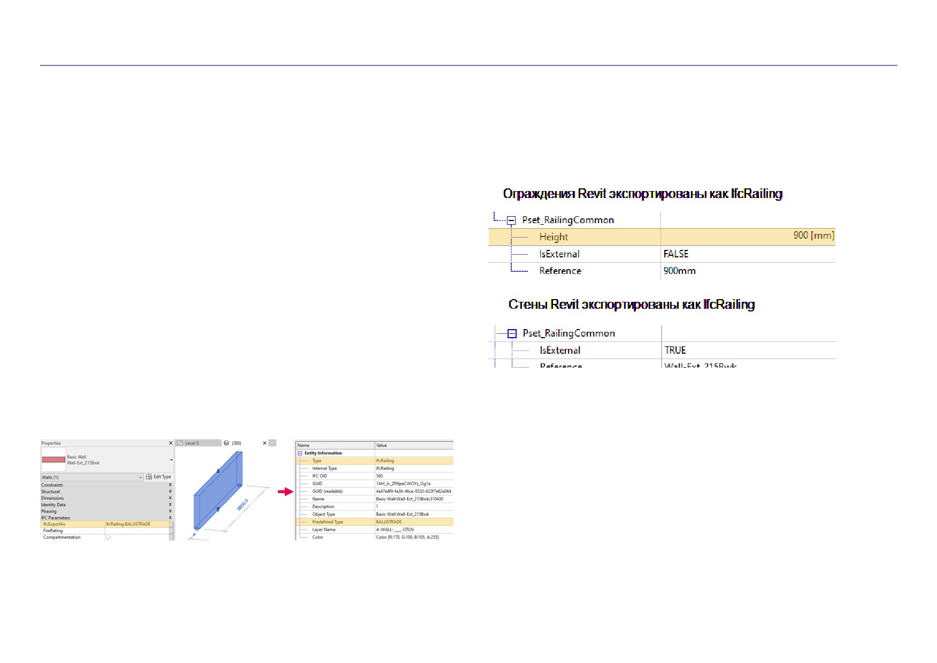
Task: Select the IfcExportAs parameter label
Action: point(54,524)
